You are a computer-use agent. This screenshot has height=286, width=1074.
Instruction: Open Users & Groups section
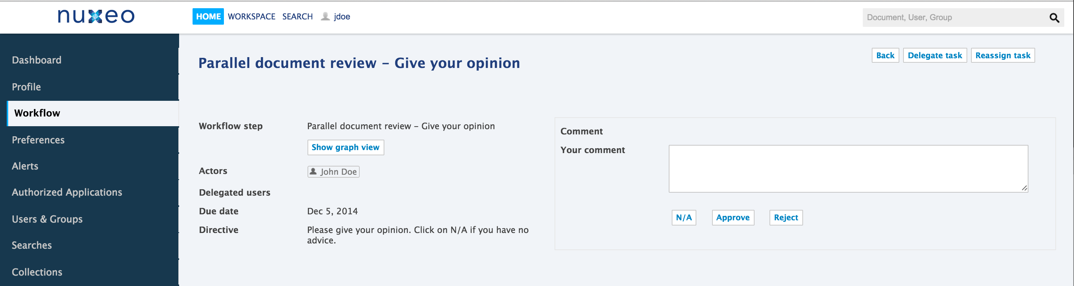tap(47, 219)
